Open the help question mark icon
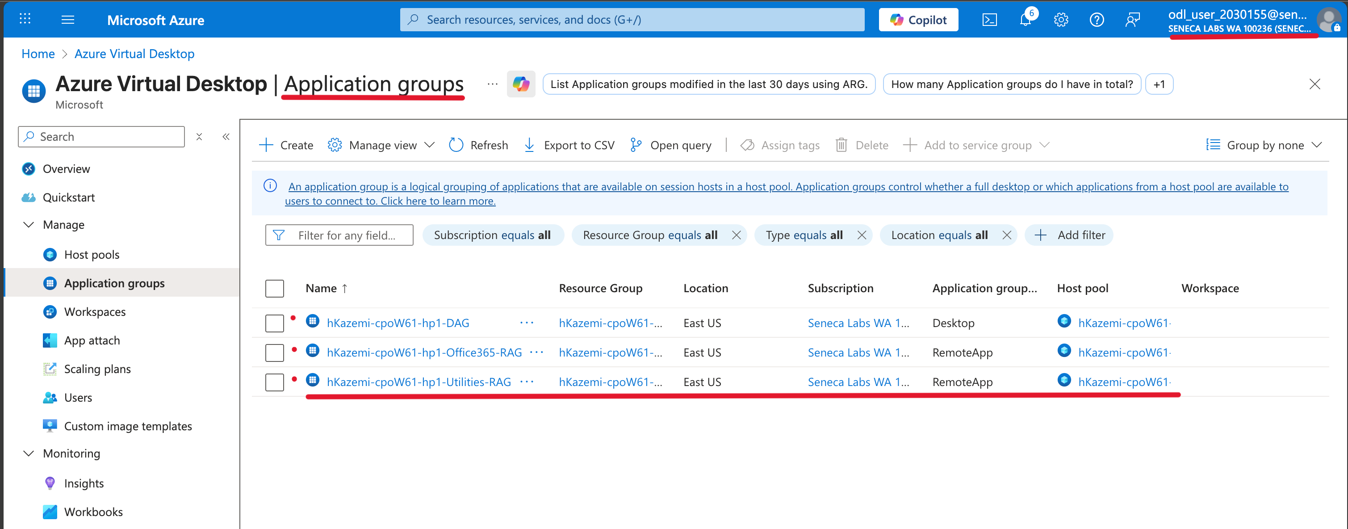 coord(1096,20)
